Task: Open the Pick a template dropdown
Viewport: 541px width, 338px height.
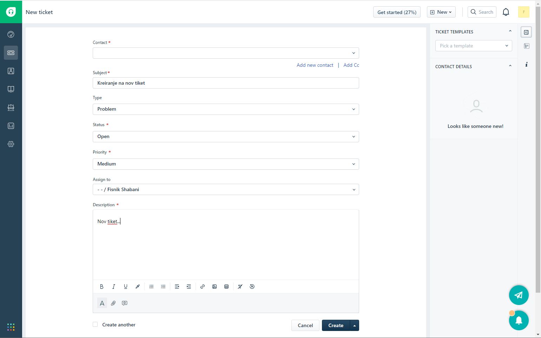Action: (x=473, y=46)
